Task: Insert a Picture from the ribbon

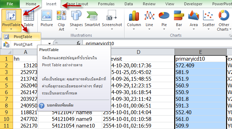Action: coord(47,15)
